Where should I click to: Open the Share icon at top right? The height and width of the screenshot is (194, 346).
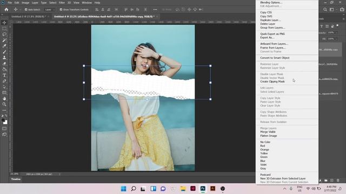click(342, 10)
